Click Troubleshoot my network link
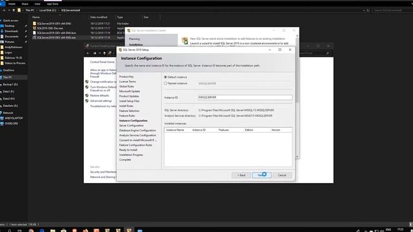The width and height of the screenshot is (413, 232). (x=103, y=106)
